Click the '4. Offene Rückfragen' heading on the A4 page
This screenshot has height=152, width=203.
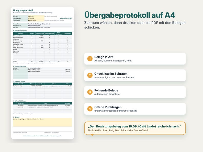point(19,101)
